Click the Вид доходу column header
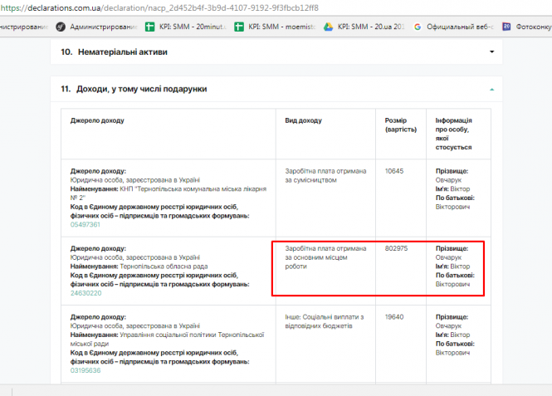552x396 pixels. click(304, 120)
